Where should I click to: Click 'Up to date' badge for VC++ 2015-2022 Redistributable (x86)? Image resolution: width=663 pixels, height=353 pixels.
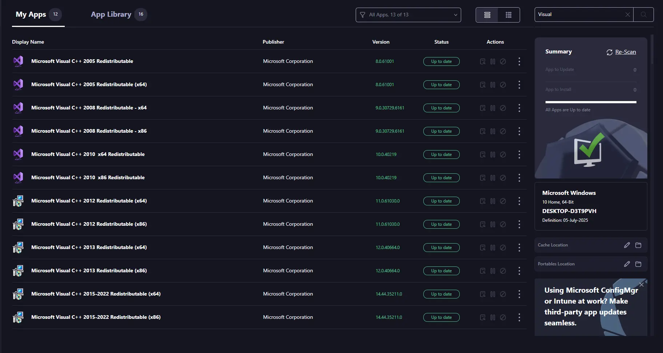[x=442, y=317]
